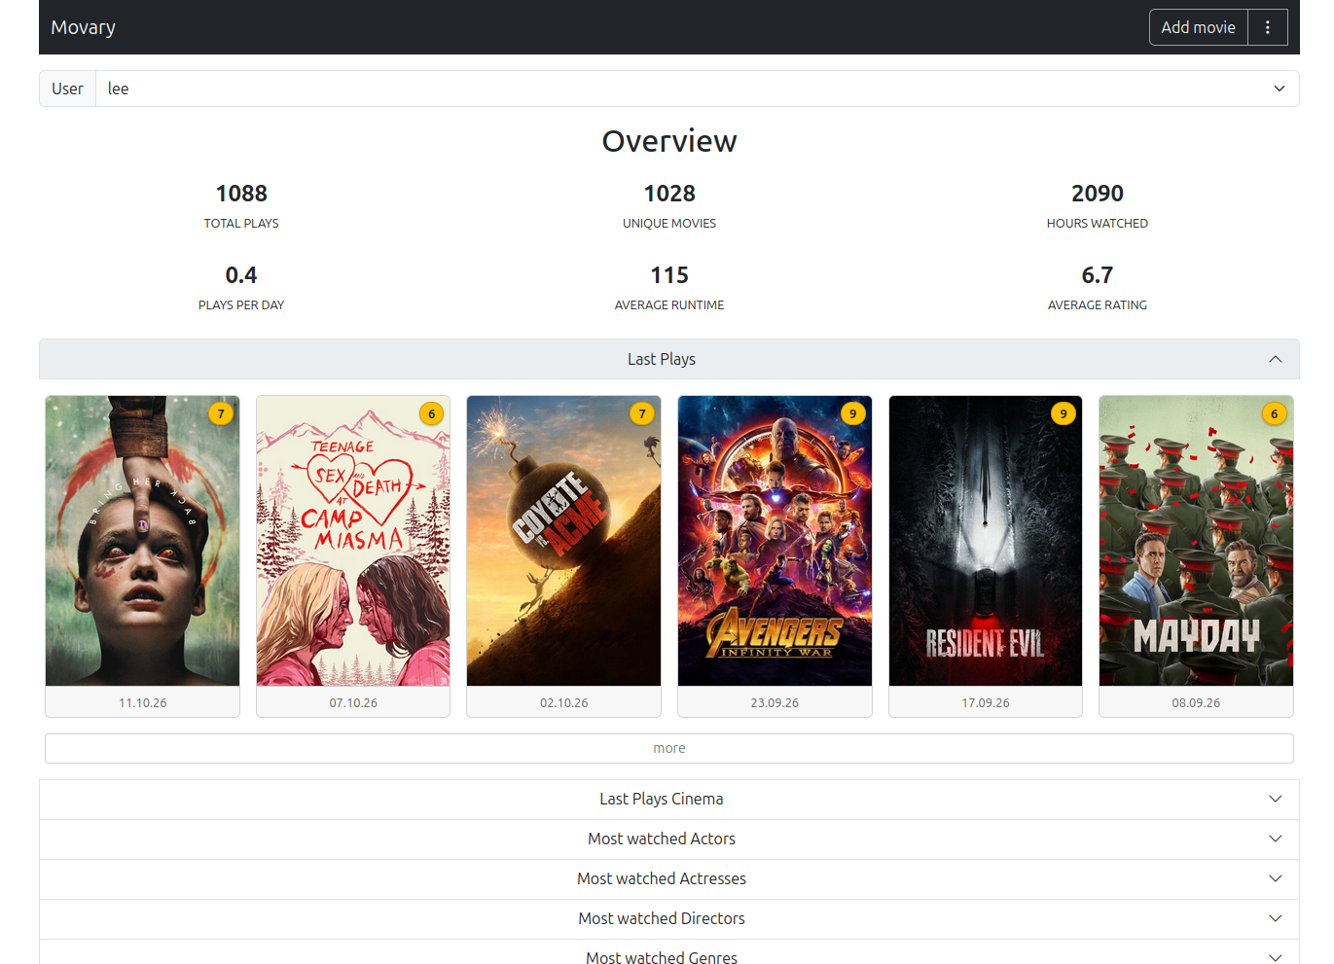Expand Last Plays Cinema section
The height and width of the screenshot is (964, 1334).
pyautogui.click(x=669, y=799)
